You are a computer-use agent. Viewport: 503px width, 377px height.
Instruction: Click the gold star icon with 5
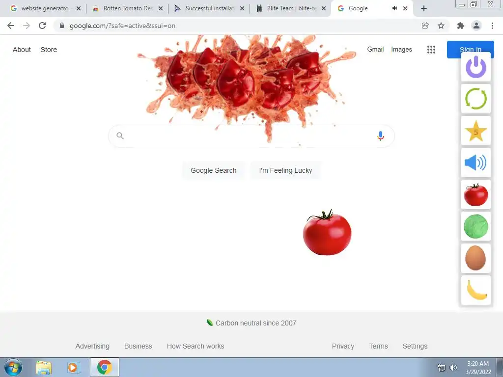pos(475,131)
